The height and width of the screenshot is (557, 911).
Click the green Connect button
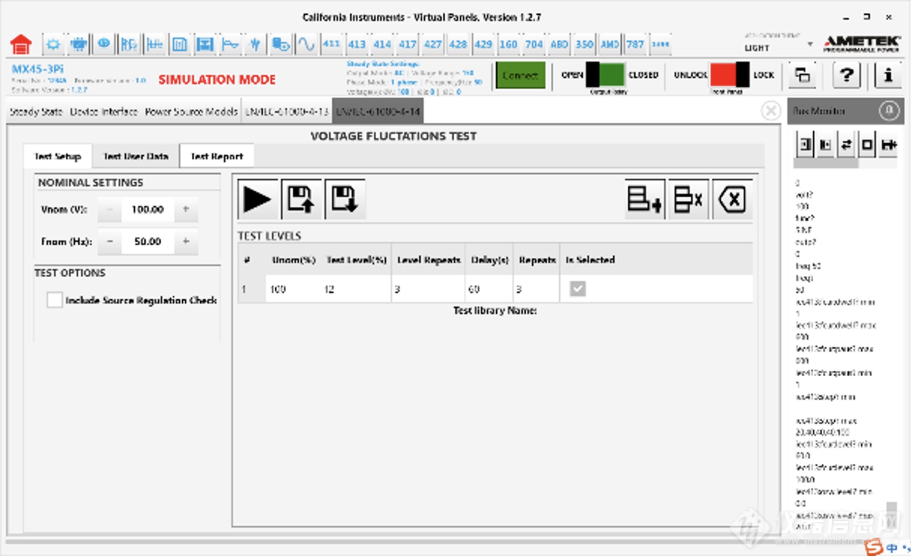click(x=521, y=75)
